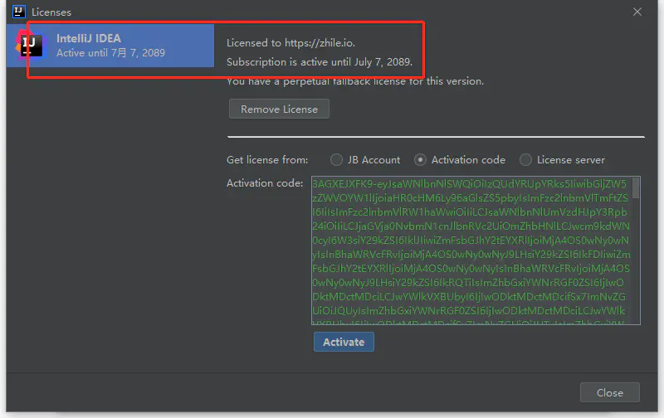Click the 'Licensed to https://zhile.io.' text
Image resolution: width=664 pixels, height=418 pixels.
[290, 43]
